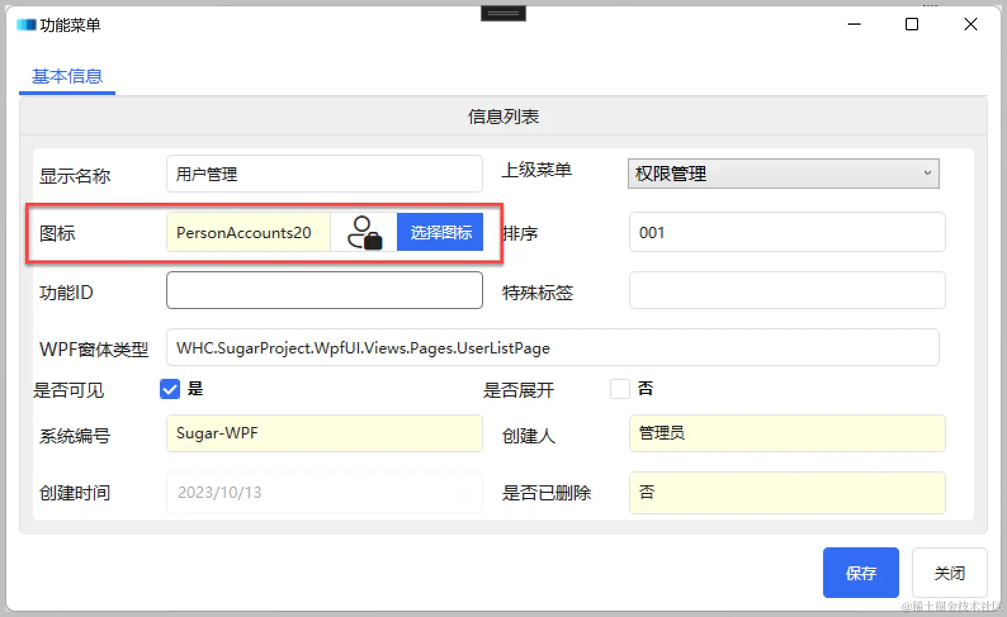
Task: Maximize the 功能菜单 window
Action: (912, 24)
